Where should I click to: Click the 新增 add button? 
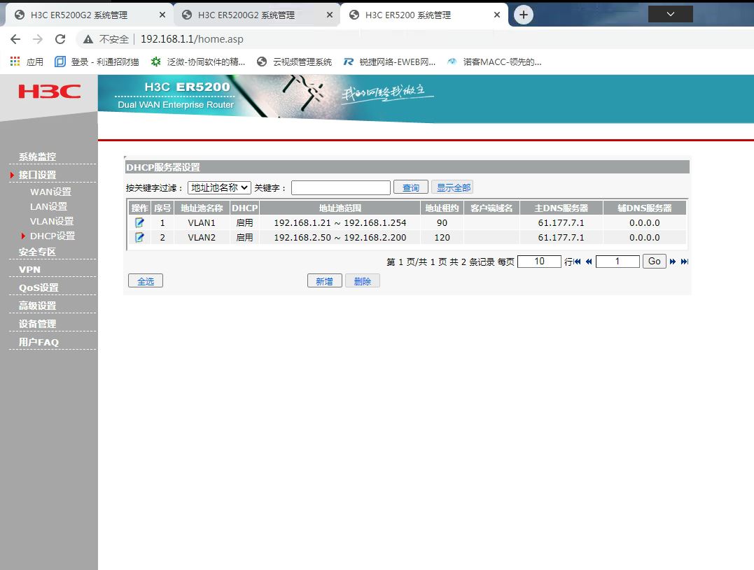point(325,281)
